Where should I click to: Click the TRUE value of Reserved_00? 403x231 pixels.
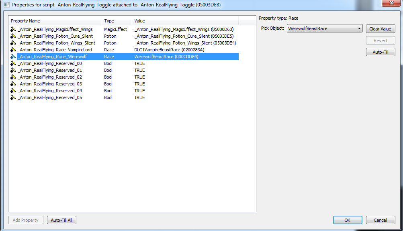click(139, 63)
